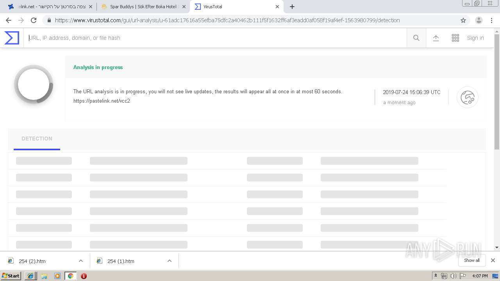The width and height of the screenshot is (500, 281).
Task: Open the Chrome profile avatar
Action: pos(479,20)
